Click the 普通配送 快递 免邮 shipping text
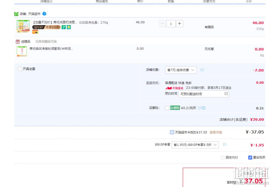 [x=178, y=83]
